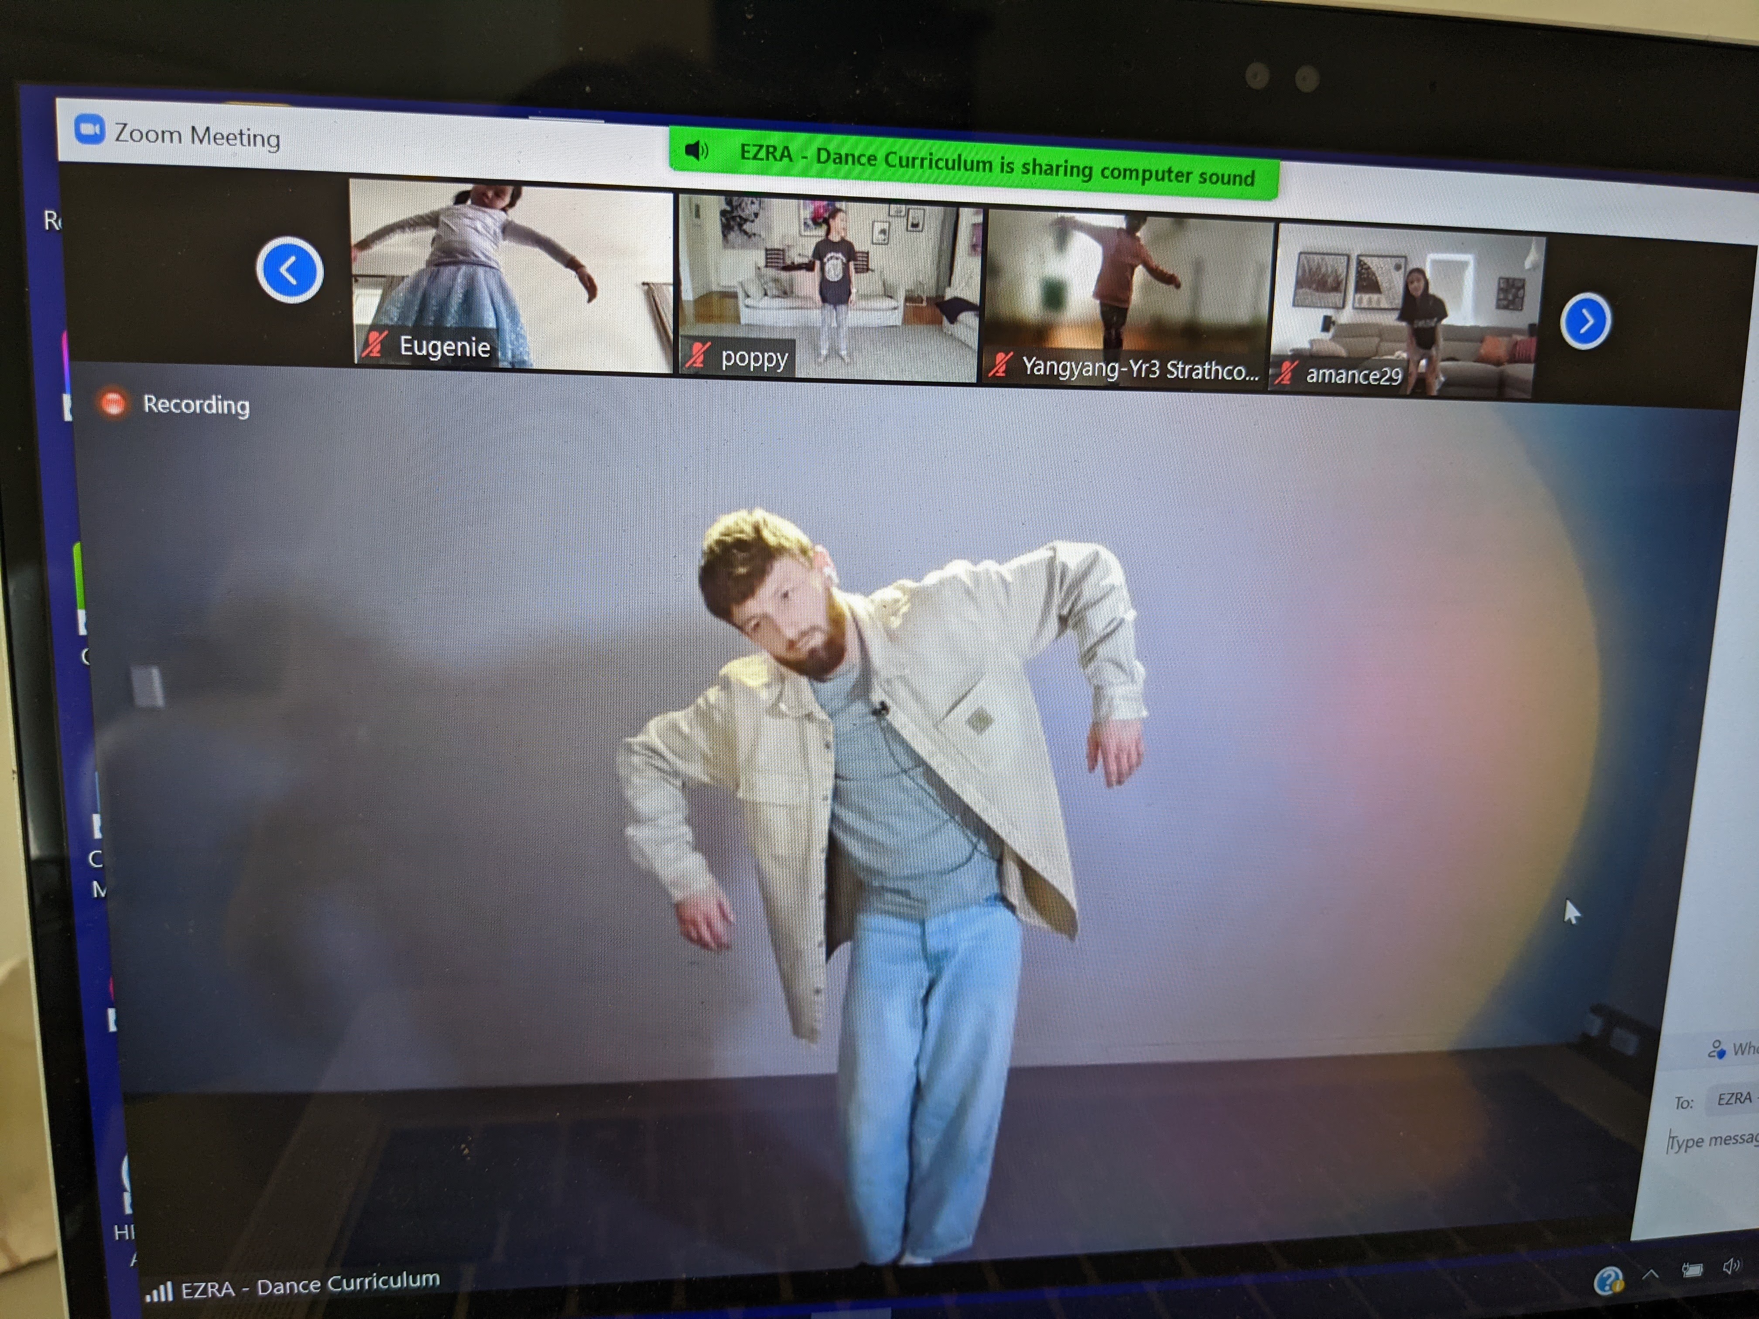The height and width of the screenshot is (1319, 1759).
Task: Open the volume control in the system tray
Action: (x=1730, y=1266)
